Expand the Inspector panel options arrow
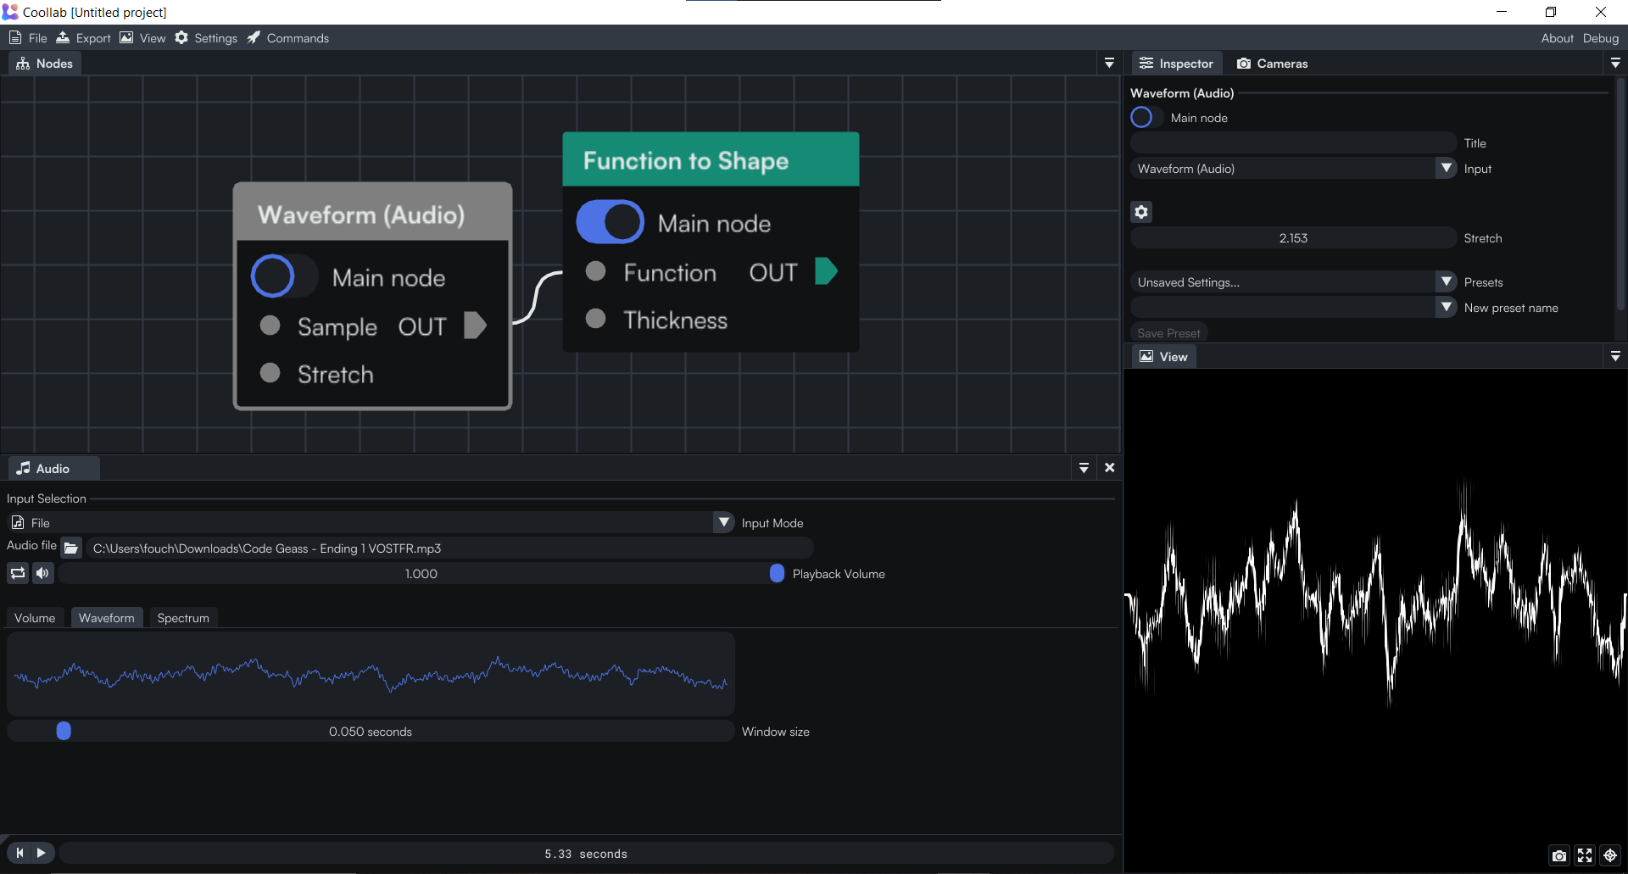 [x=1615, y=64]
